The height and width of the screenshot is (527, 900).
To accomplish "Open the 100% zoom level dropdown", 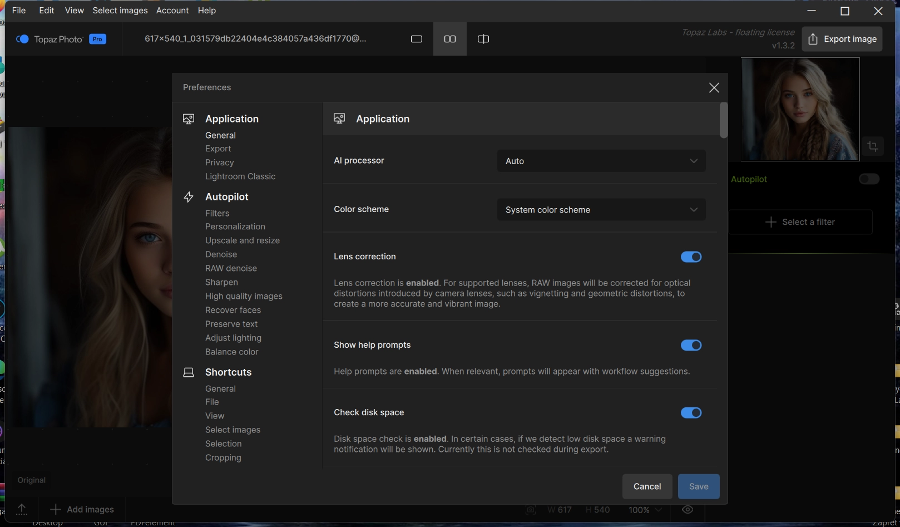I will coord(645,510).
